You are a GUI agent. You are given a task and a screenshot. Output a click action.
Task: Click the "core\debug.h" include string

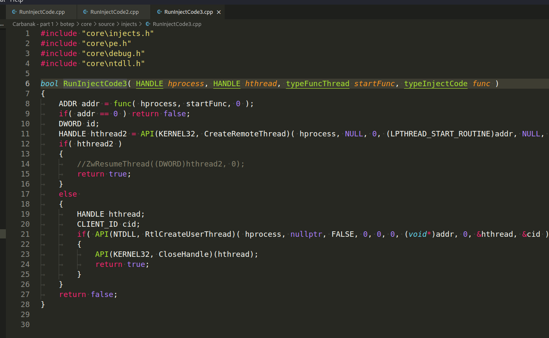tap(113, 54)
